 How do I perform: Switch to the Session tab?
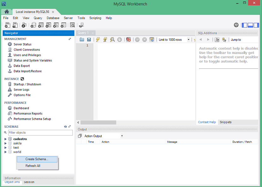click(29, 182)
